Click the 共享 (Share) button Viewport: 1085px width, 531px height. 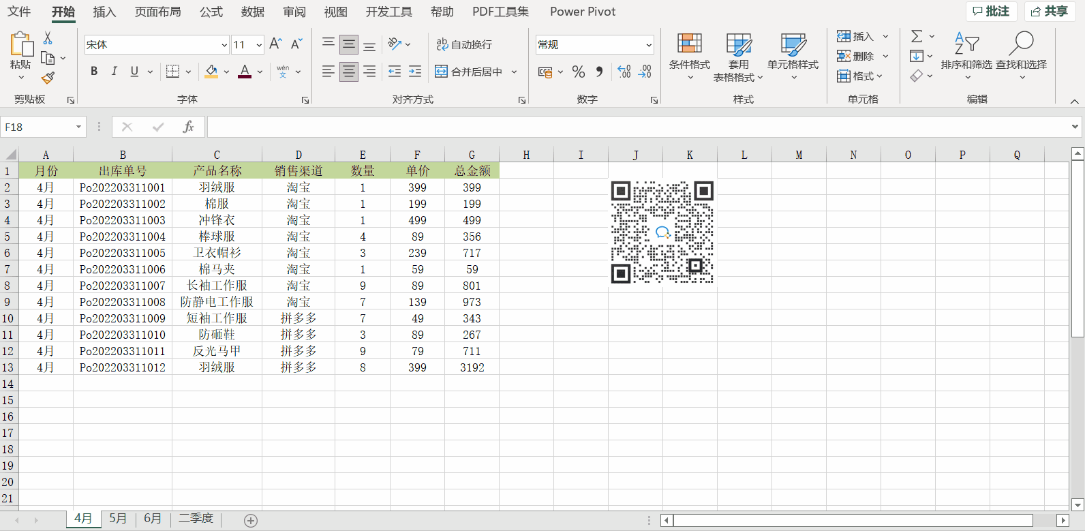pos(1049,12)
